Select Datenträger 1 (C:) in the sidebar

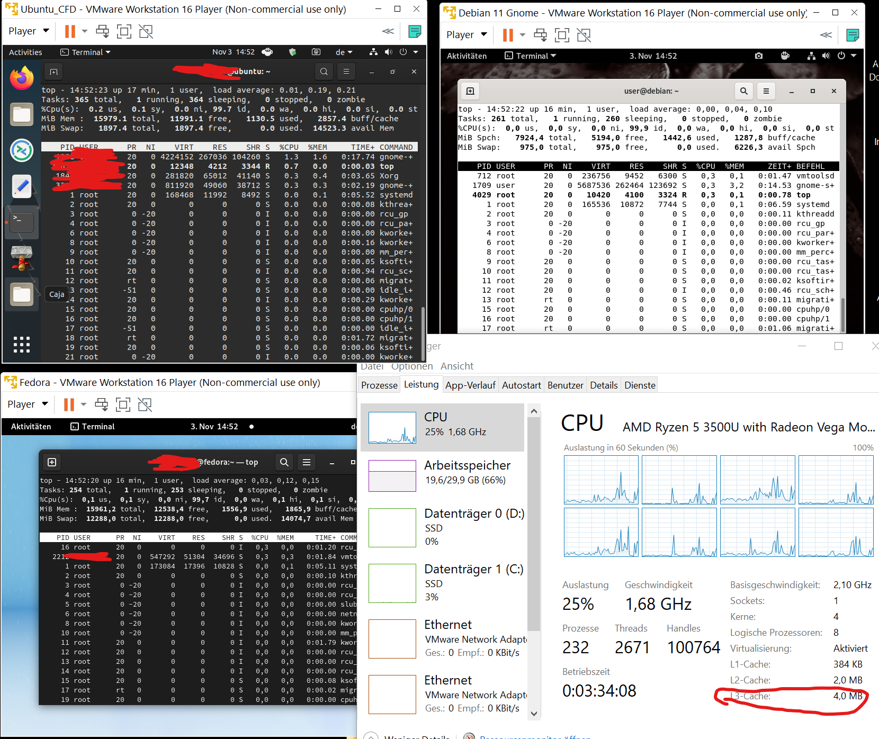click(x=443, y=583)
